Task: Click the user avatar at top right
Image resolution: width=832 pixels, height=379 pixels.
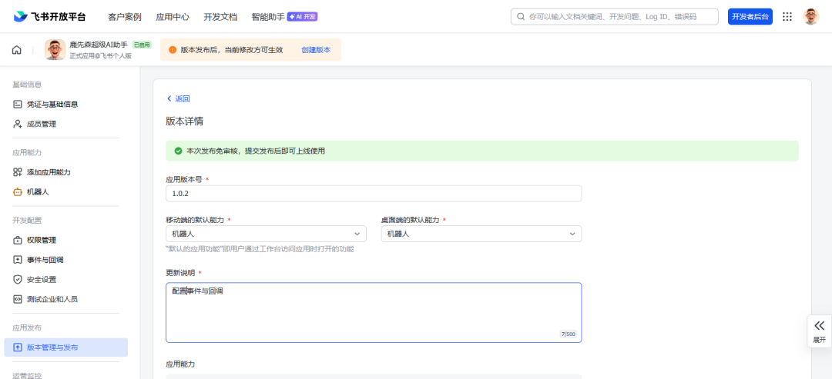Action: point(810,16)
